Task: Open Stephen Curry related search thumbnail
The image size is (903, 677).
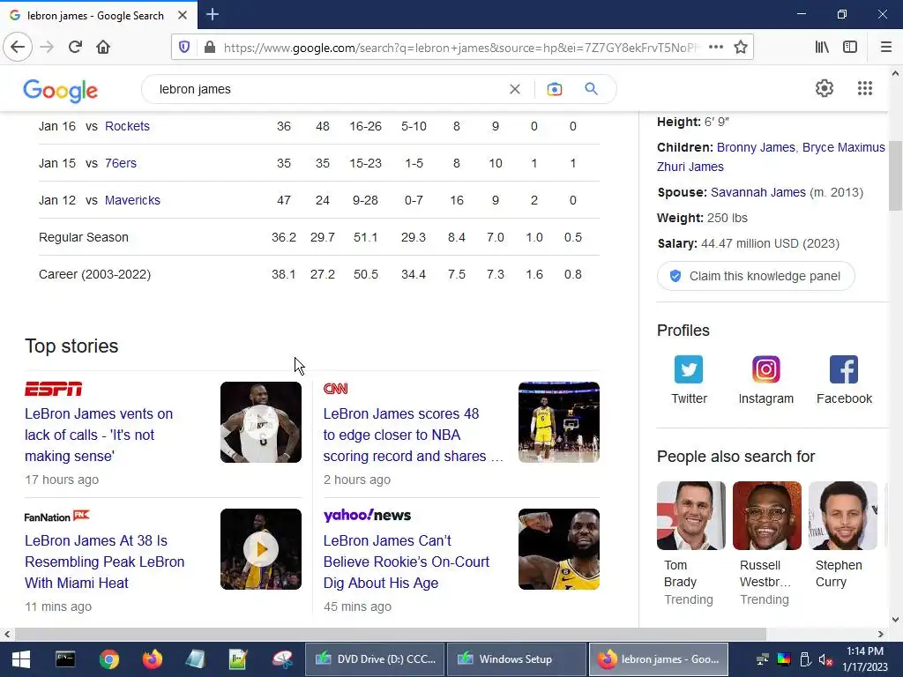Action: tap(842, 516)
